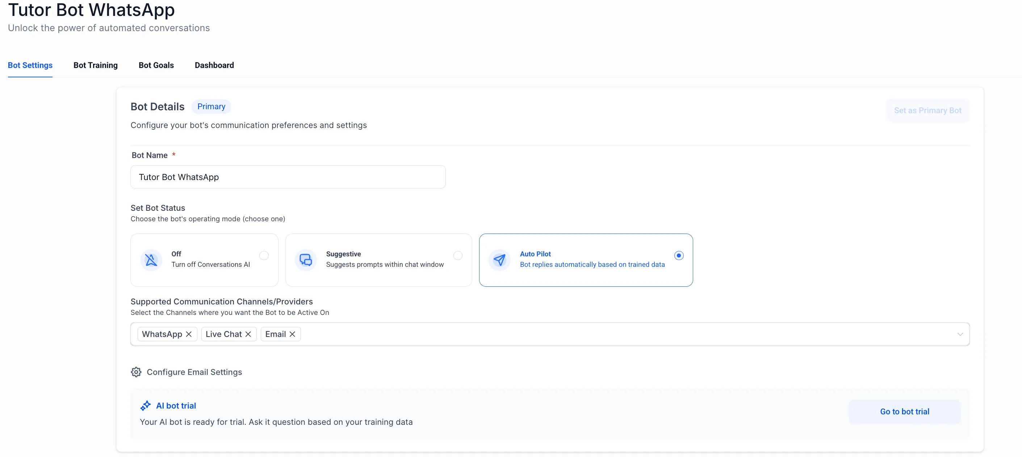This screenshot has height=457, width=1022.
Task: Click the Primary badge next to Bot Details
Action: point(211,106)
